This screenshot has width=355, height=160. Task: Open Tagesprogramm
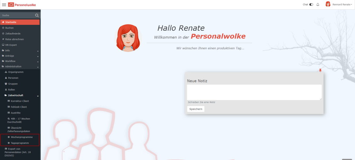point(20,143)
